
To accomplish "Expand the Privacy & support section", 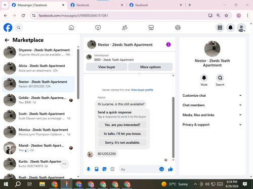I will click(212, 124).
